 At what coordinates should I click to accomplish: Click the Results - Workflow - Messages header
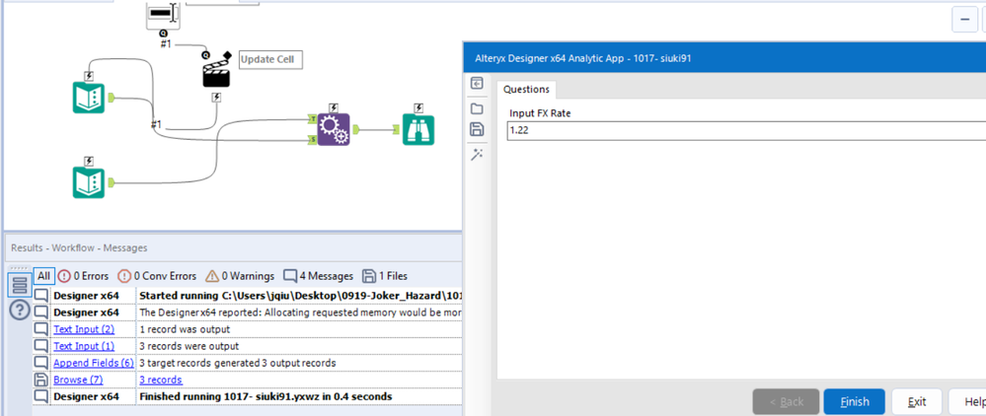click(79, 247)
